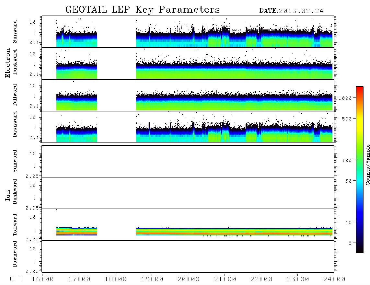Click the "50" color bar tick
This screenshot has width=370, height=285.
click(349, 181)
